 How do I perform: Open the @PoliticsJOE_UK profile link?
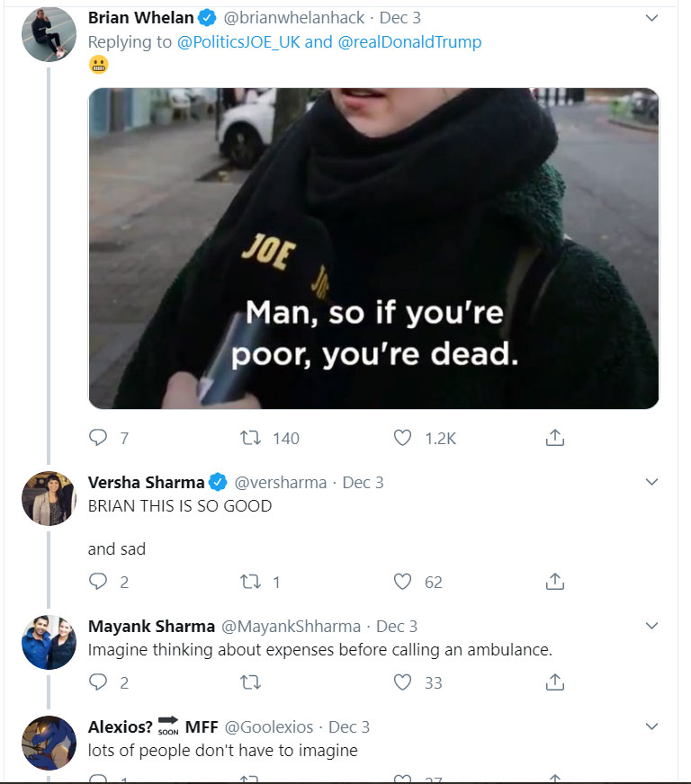pyautogui.click(x=239, y=42)
